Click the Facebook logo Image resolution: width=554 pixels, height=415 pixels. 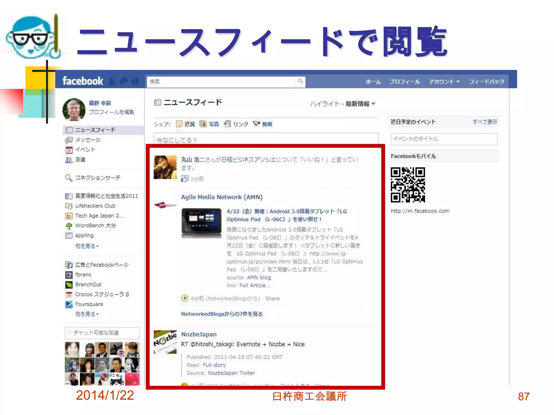[x=83, y=81]
